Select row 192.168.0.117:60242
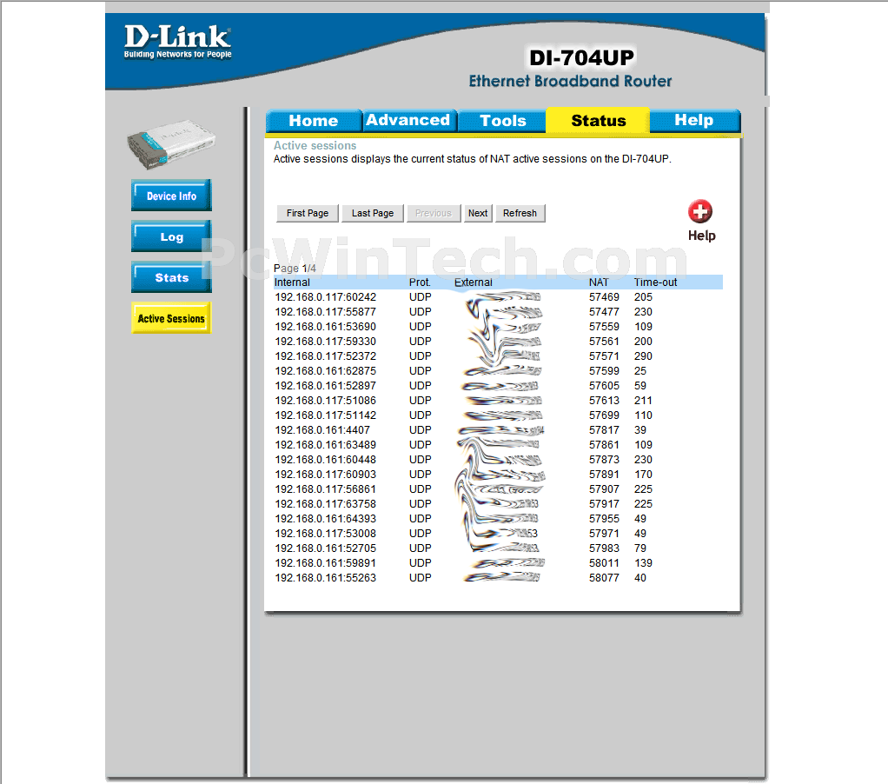This screenshot has width=888, height=784. click(x=499, y=297)
